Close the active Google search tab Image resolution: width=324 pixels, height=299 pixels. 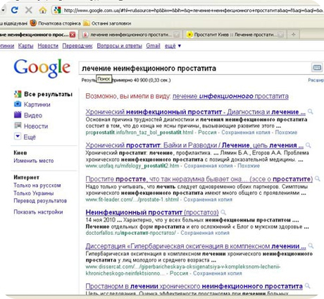click(73, 35)
